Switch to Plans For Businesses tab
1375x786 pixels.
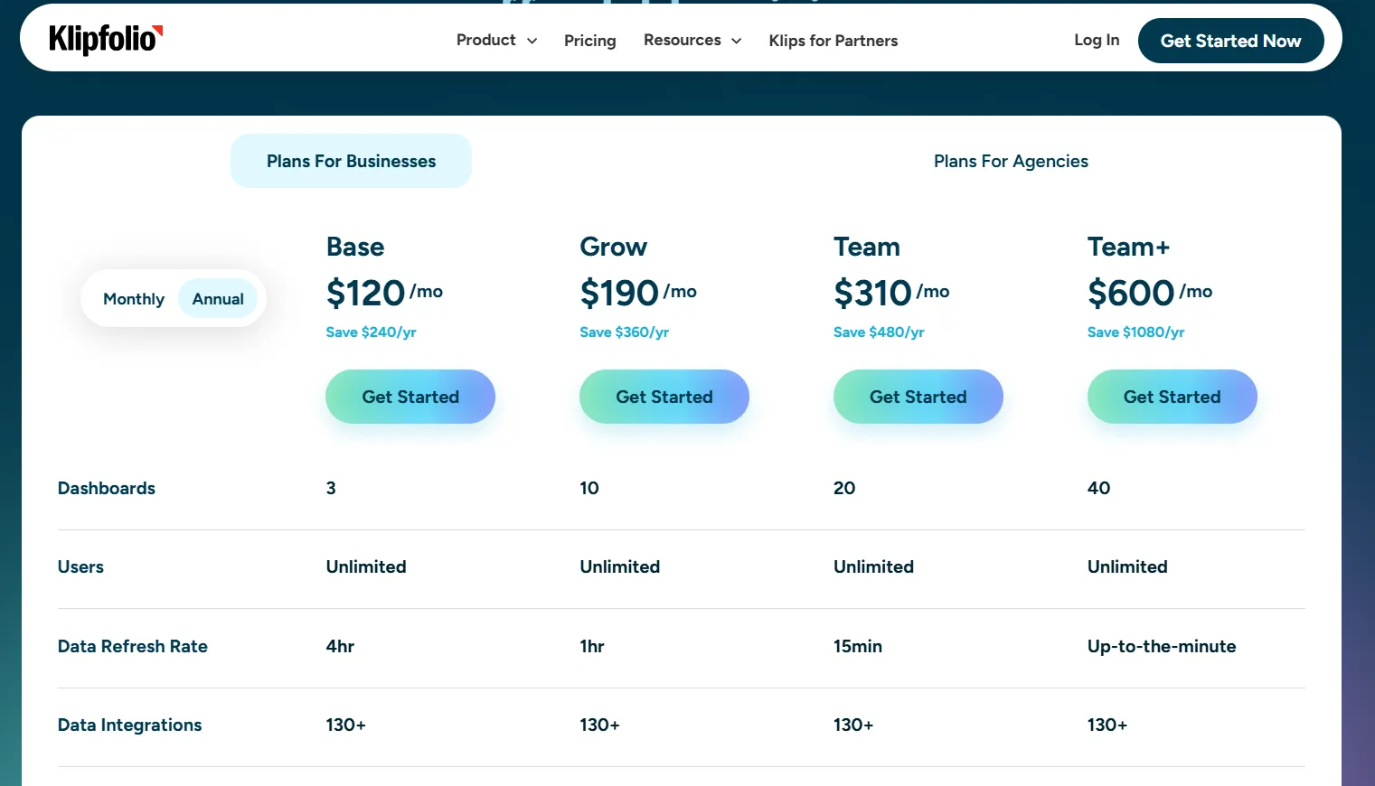tap(351, 161)
